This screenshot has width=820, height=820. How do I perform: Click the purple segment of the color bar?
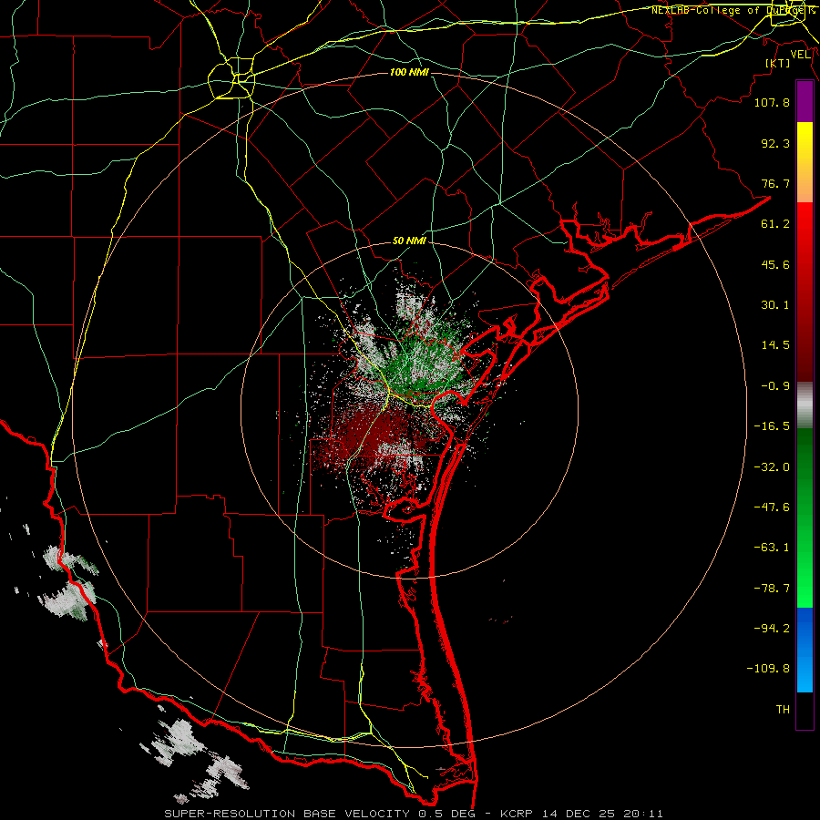805,101
